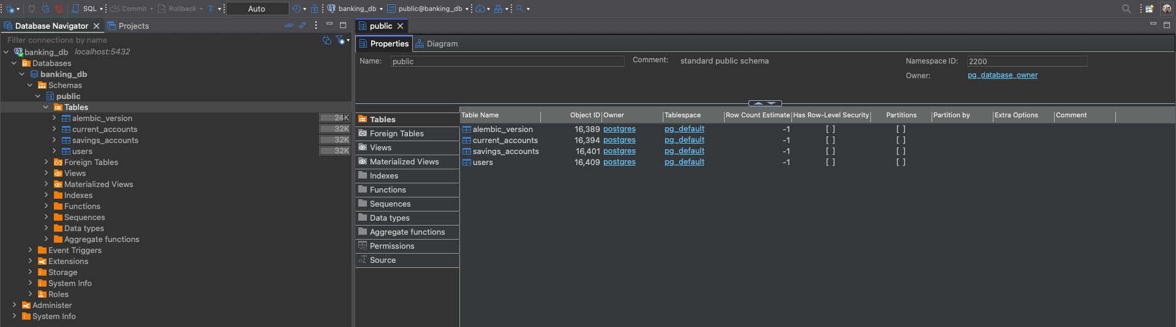Toggle Row-Level Security for current_accounts
Image resolution: width=1176 pixels, height=327 pixels.
coord(831,140)
